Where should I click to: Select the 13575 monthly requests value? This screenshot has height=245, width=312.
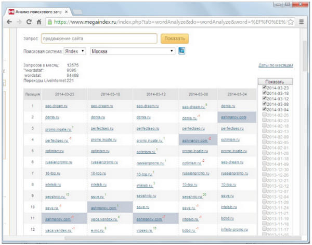(73, 65)
